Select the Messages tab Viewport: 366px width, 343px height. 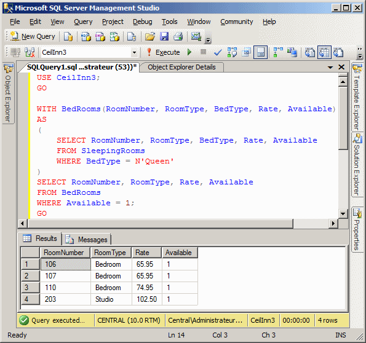tap(87, 239)
